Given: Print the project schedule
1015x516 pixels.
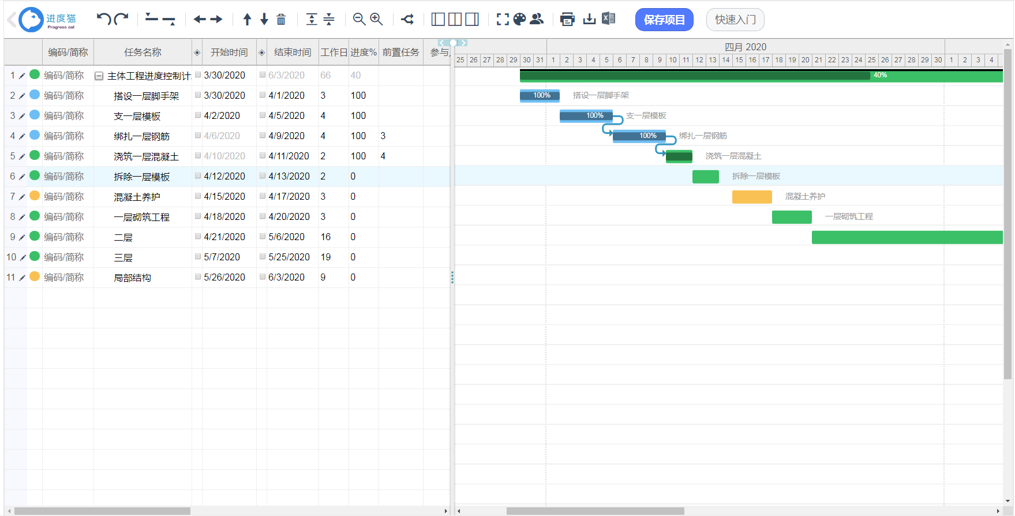Looking at the screenshot, I should [x=567, y=19].
